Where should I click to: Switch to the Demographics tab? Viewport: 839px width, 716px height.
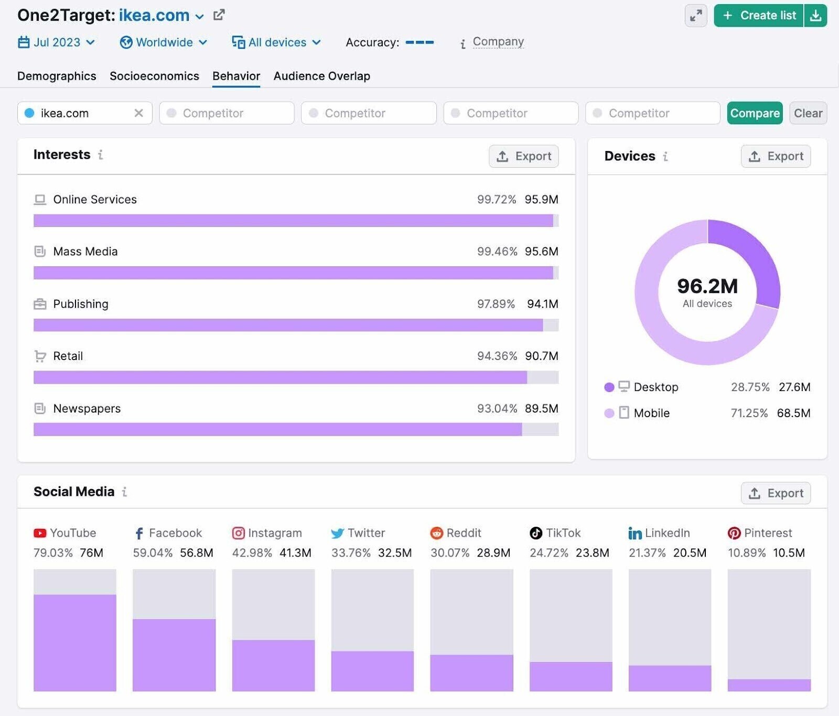pos(56,76)
